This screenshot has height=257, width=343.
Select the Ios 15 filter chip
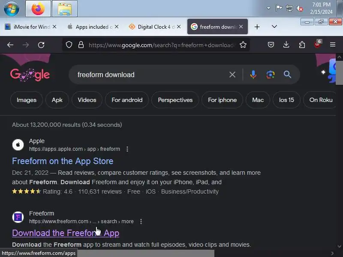click(286, 100)
